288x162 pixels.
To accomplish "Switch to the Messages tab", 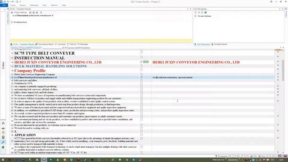I will pyautogui.click(x=83, y=44).
